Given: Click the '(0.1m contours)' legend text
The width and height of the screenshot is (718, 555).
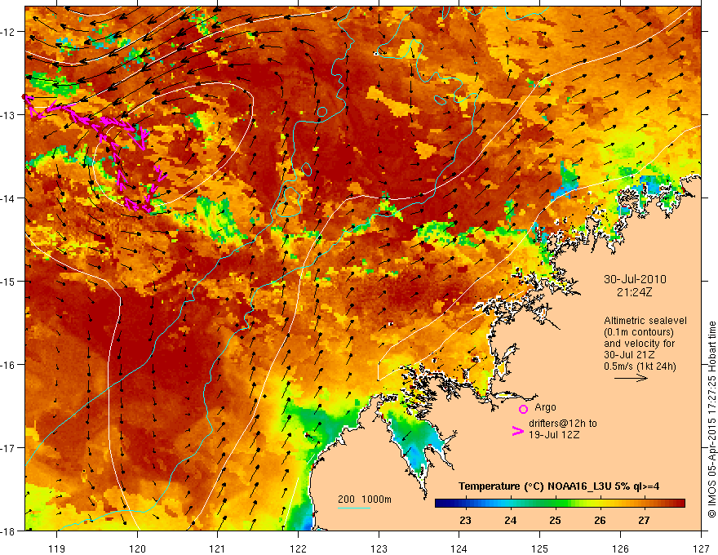Looking at the screenshot, I should pyautogui.click(x=639, y=332).
